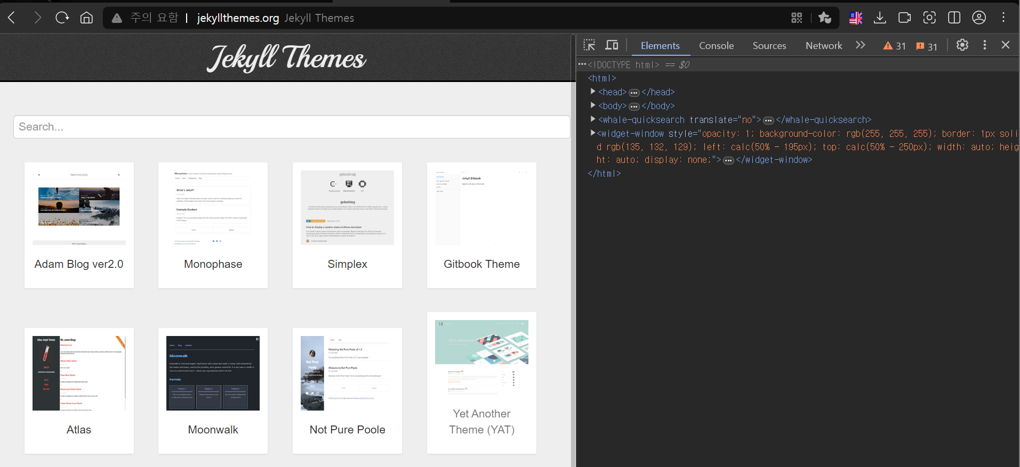Open the downloads icon in browser toolbar

[x=880, y=18]
